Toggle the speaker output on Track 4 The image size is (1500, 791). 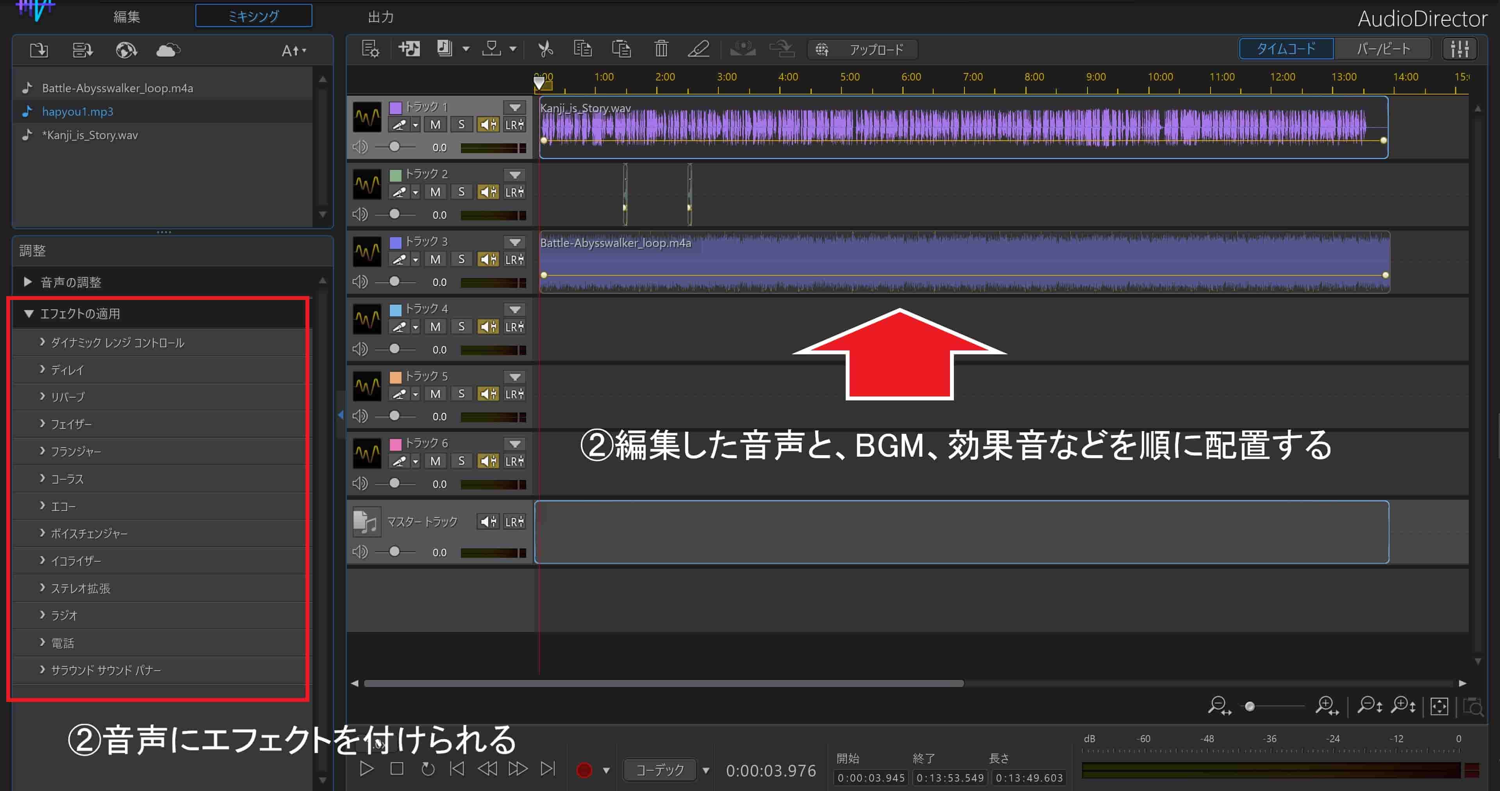point(489,326)
